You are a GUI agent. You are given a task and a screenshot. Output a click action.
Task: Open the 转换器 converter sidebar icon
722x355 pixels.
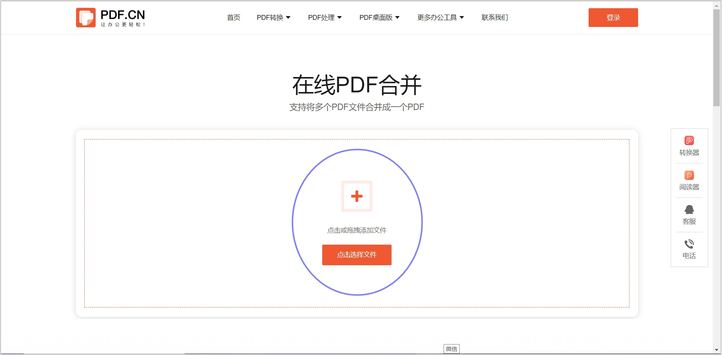tap(689, 141)
